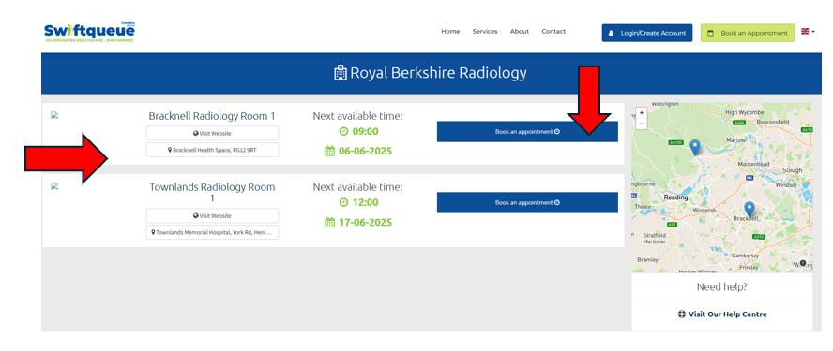This screenshot has width=833, height=351.
Task: Click the Reading label on the map
Action: click(x=675, y=197)
